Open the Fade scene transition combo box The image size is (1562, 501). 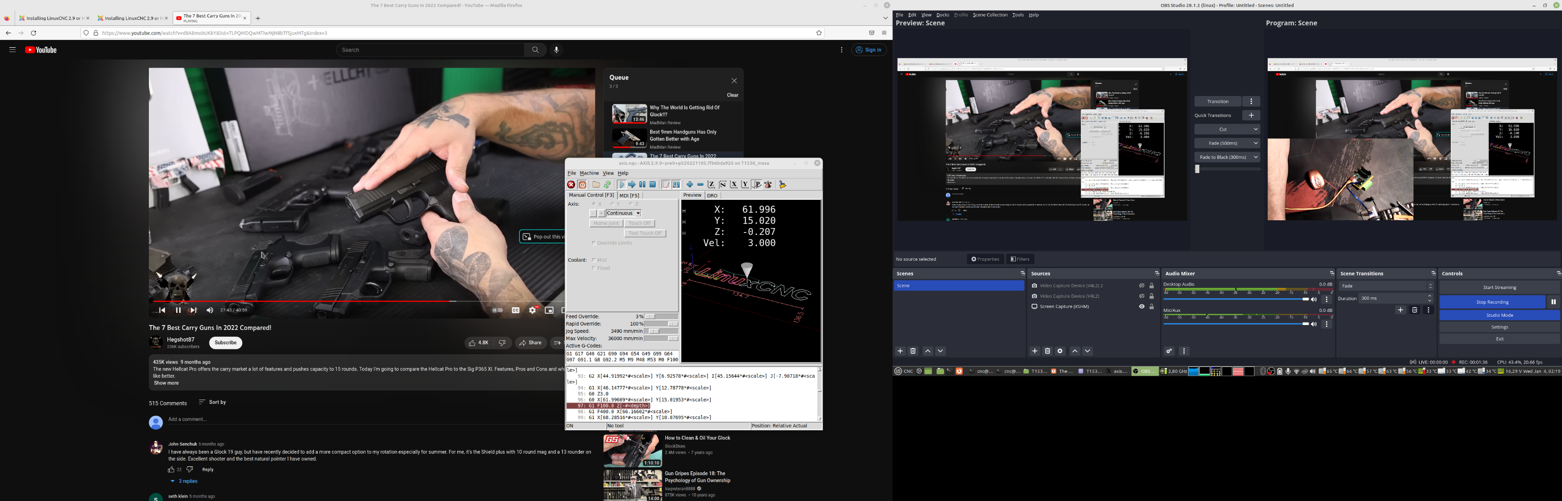tap(1386, 286)
